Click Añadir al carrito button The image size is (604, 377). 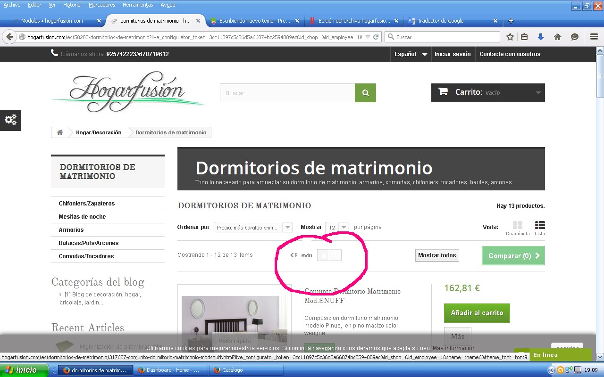tap(477, 313)
